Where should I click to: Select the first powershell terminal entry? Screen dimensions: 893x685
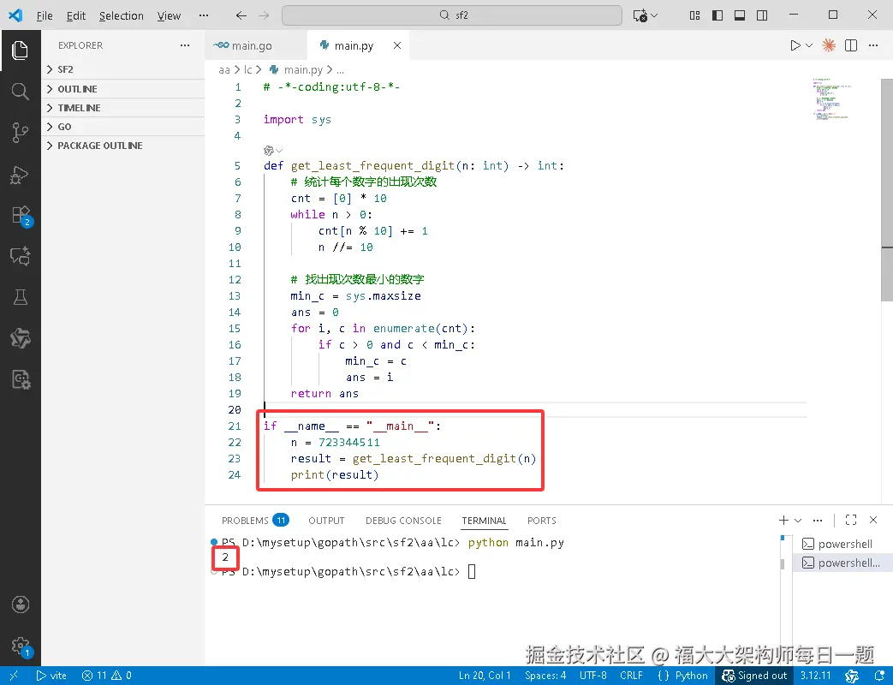(x=842, y=544)
